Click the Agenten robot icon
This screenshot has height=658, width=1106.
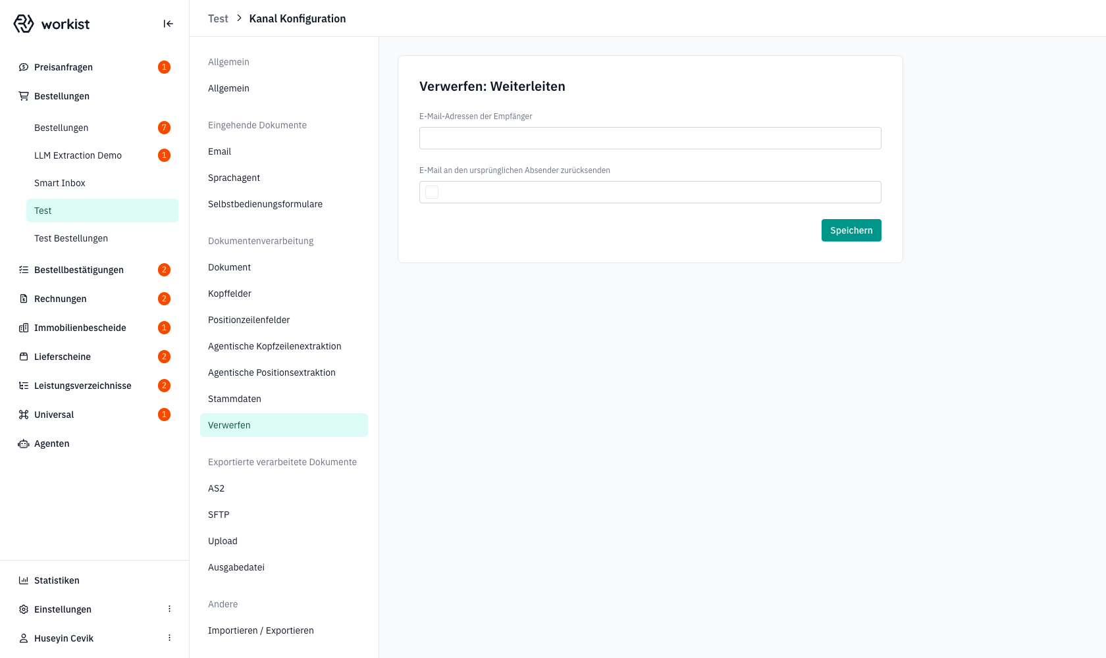[24, 443]
